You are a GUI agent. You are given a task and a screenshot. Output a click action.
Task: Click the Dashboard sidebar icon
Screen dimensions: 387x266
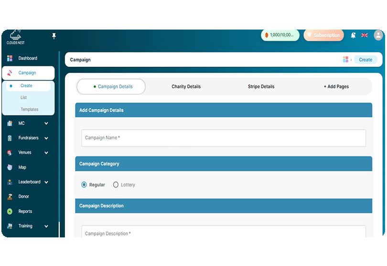(x=10, y=58)
